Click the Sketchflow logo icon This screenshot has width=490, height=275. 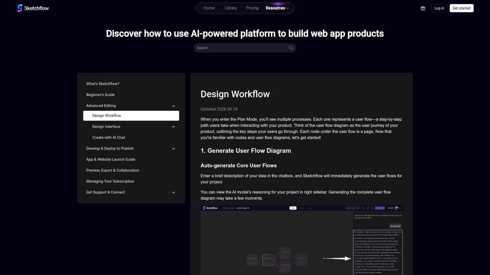[20, 8]
